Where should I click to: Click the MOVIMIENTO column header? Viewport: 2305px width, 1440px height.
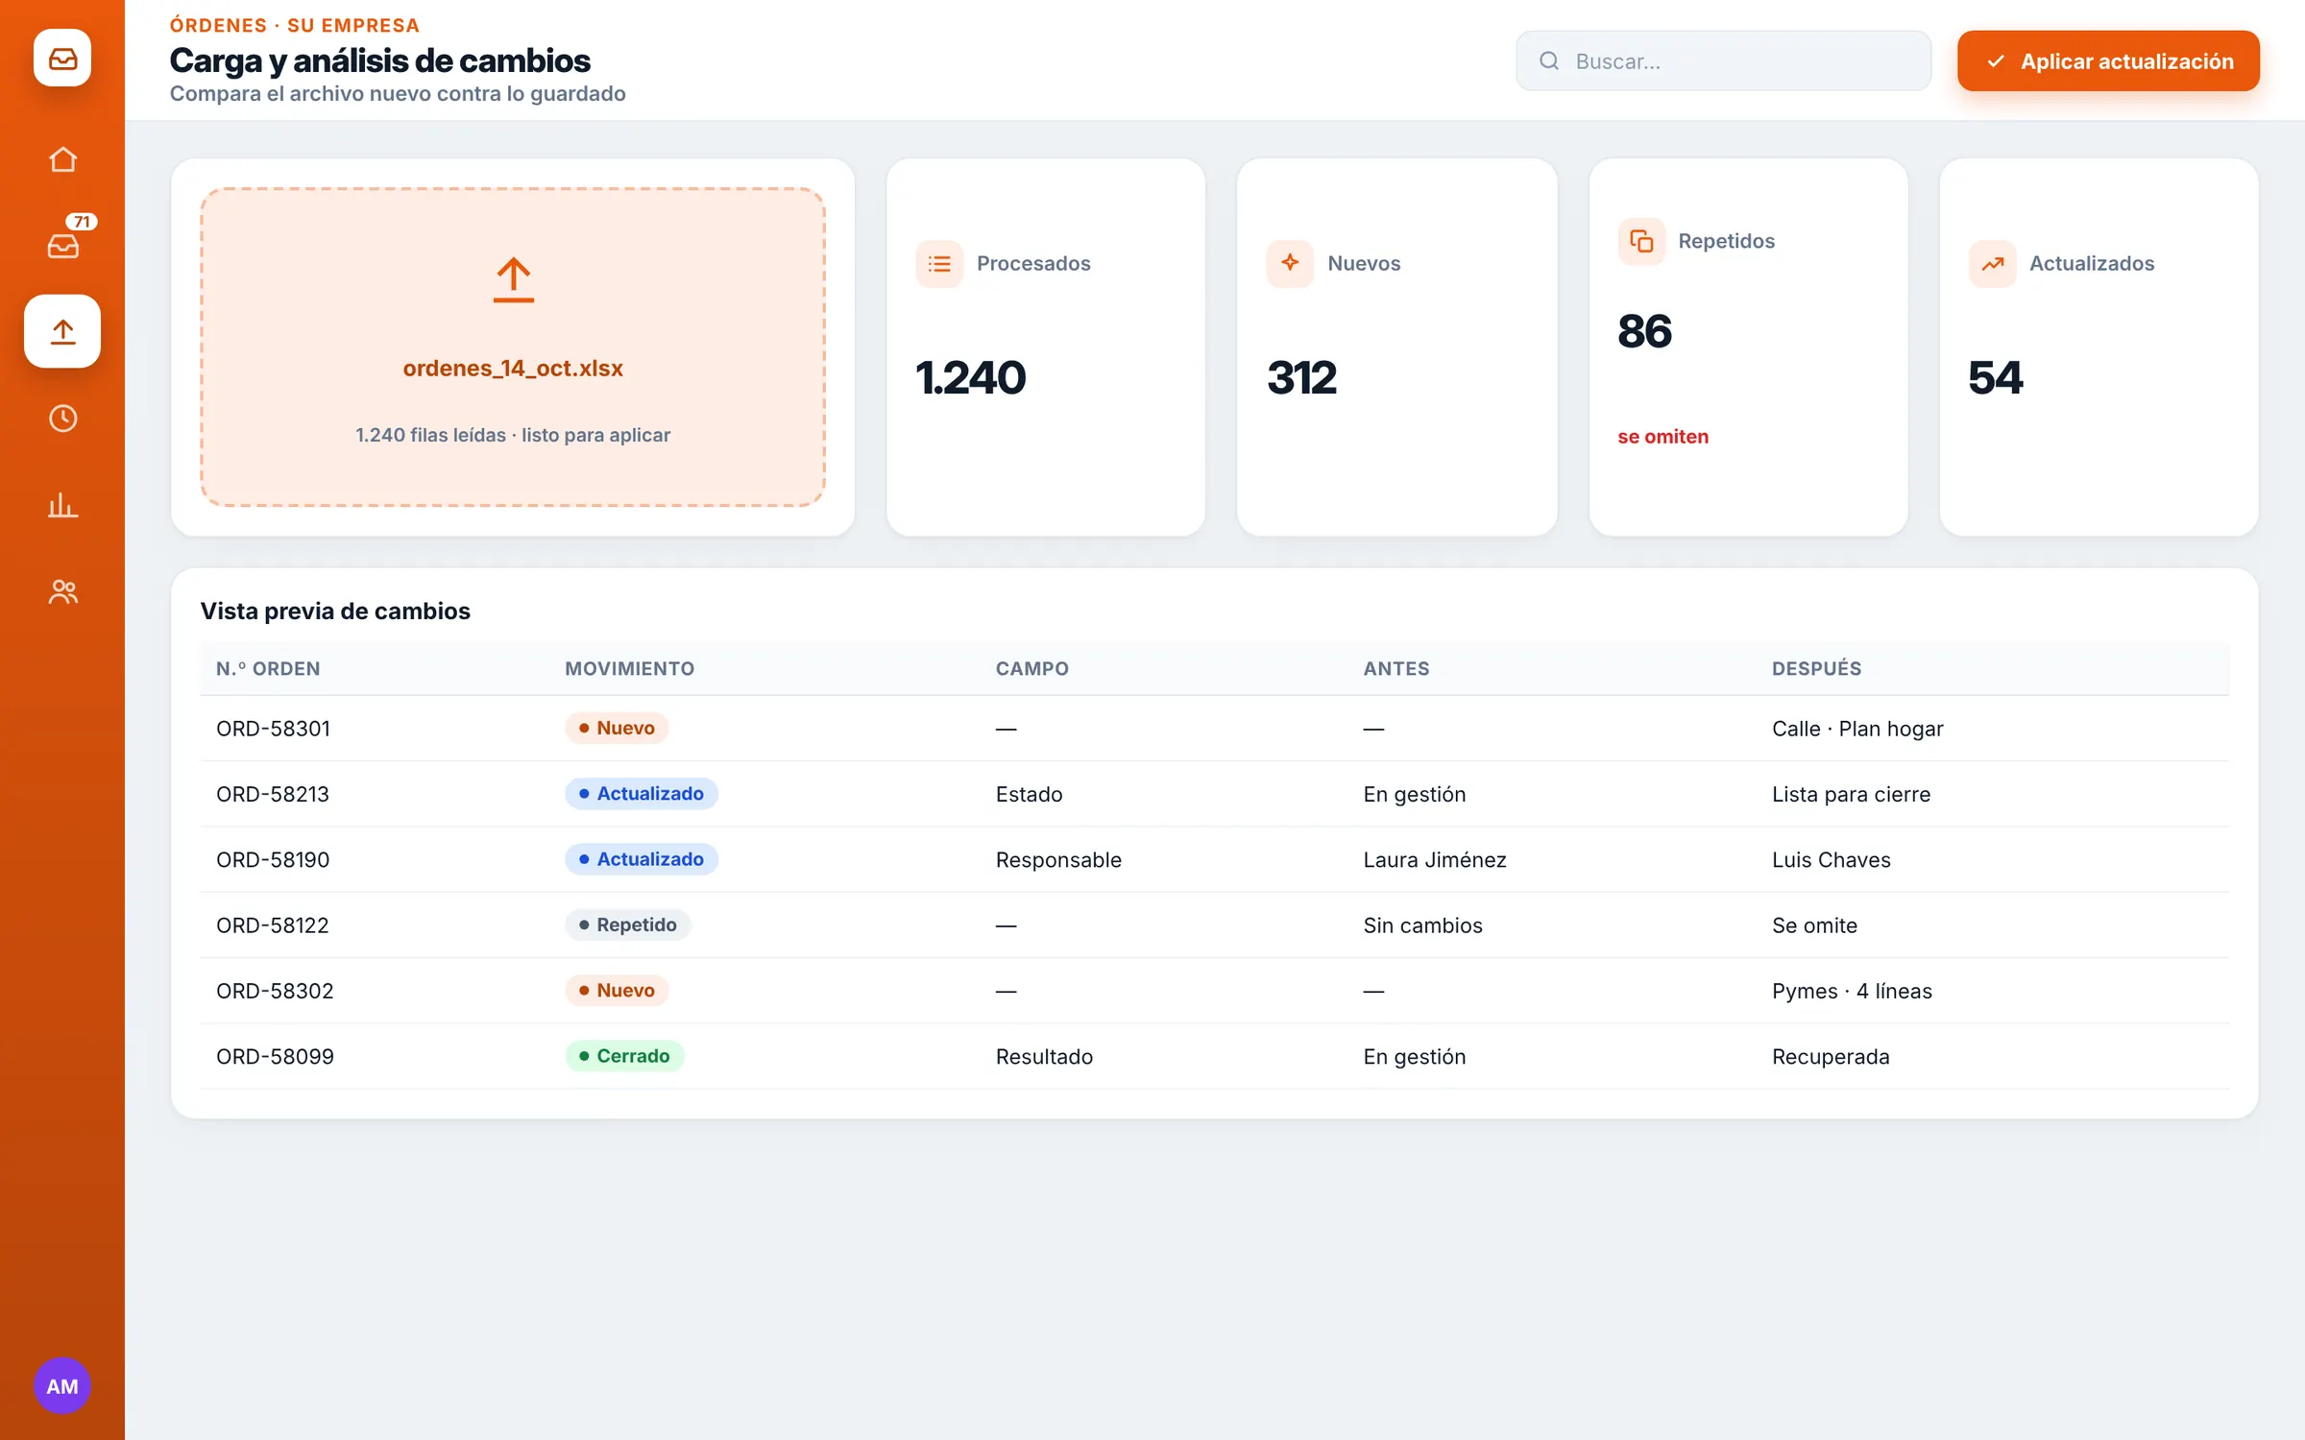pos(629,668)
